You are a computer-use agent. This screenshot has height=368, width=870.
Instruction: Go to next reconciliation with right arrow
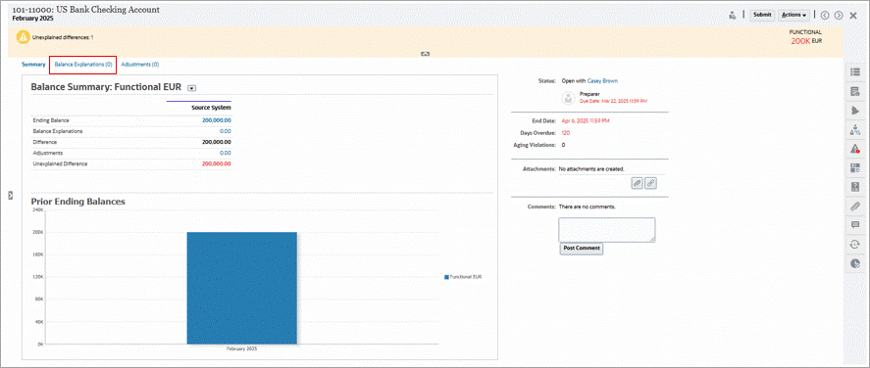[x=839, y=16]
